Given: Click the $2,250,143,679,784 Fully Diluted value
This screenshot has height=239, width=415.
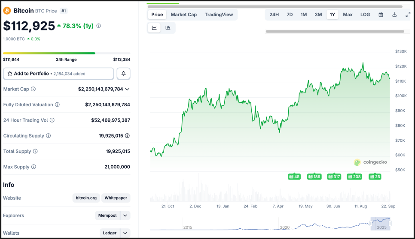Looking at the screenshot, I should coord(107,105).
